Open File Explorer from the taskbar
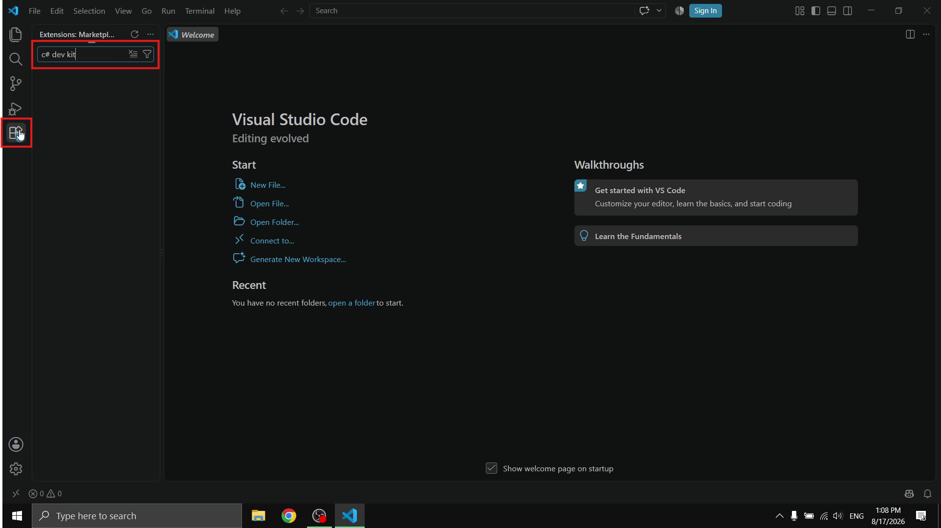This screenshot has height=528, width=941. [x=258, y=516]
